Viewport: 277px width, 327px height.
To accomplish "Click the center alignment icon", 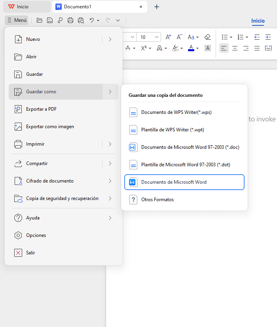I will tap(235, 48).
